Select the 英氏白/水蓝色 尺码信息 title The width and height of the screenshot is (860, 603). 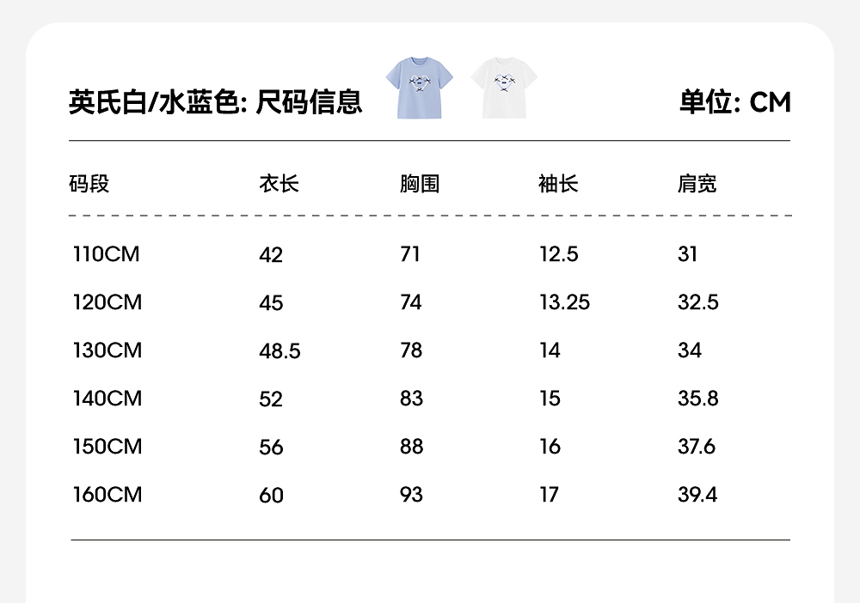pyautogui.click(x=215, y=102)
